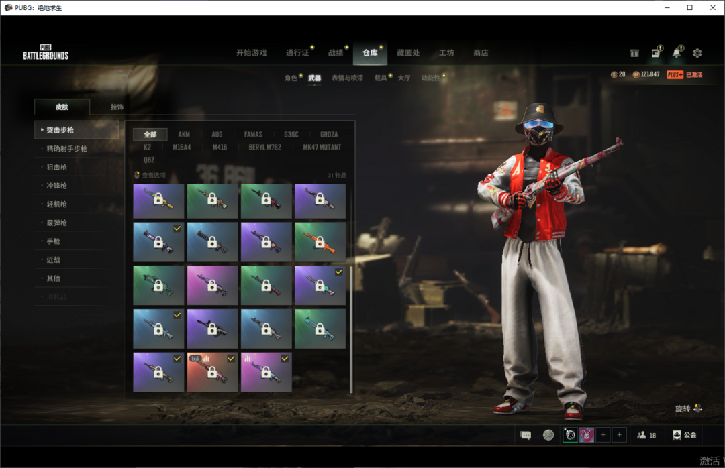Select 精确射手步枪 in the category list
This screenshot has width=725, height=468.
pos(77,148)
